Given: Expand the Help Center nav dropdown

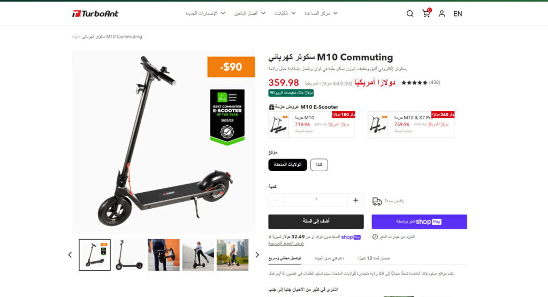Looking at the screenshot, I should coord(321,13).
